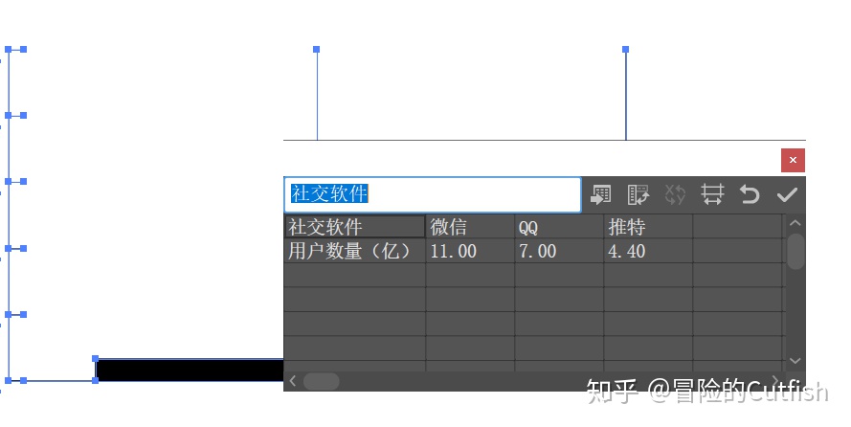Select the 微信 cell
This screenshot has width=851, height=427.
coord(471,227)
